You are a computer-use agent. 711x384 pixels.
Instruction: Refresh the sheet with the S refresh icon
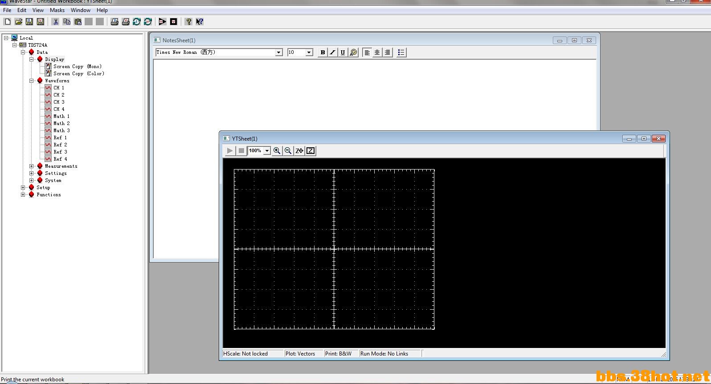tap(137, 21)
